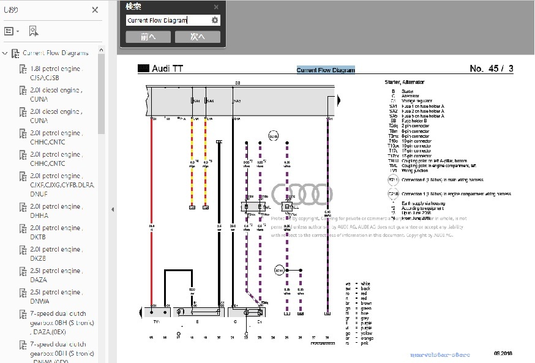Click the 09.2018 date on the page

(x=503, y=353)
